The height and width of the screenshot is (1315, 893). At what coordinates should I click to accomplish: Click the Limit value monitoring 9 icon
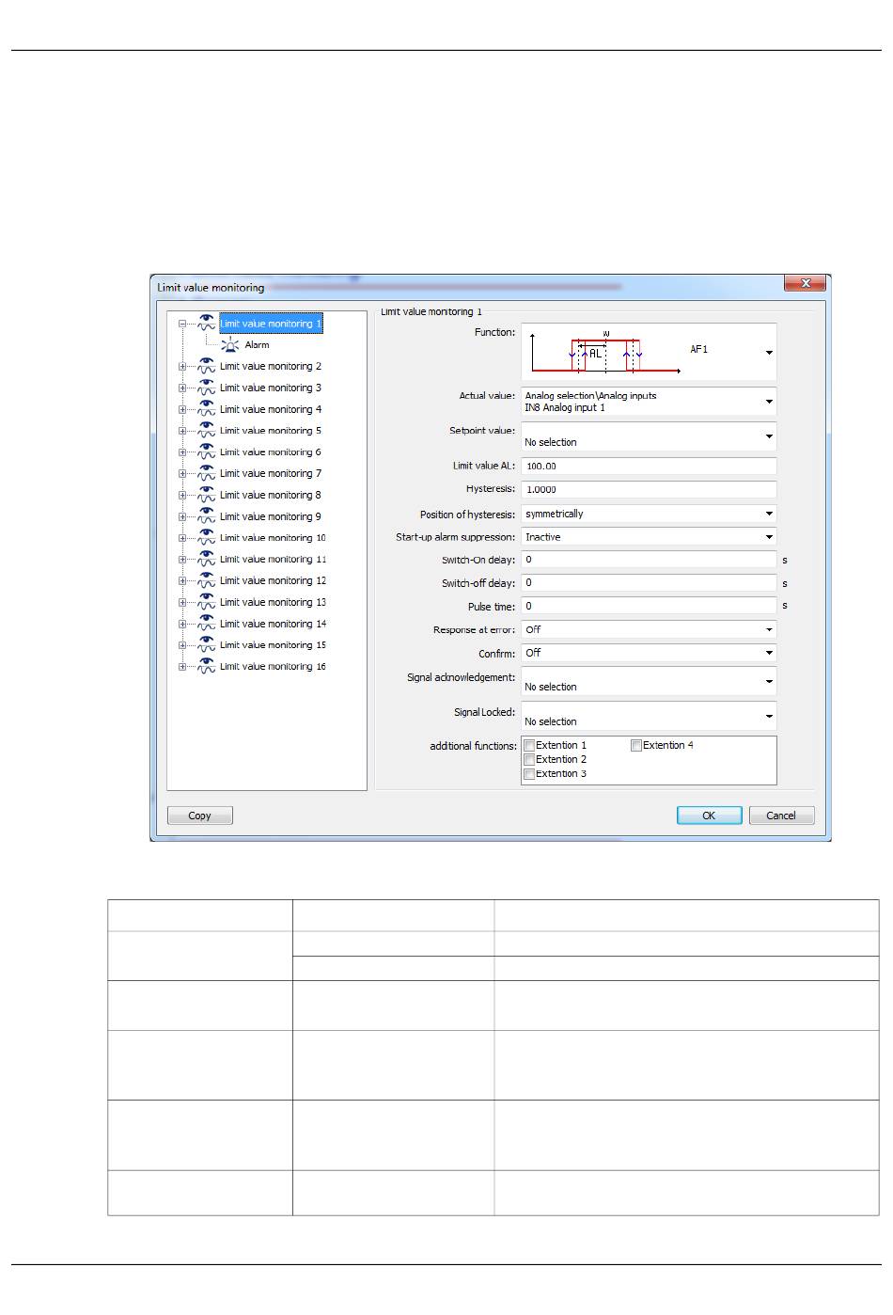tap(207, 516)
